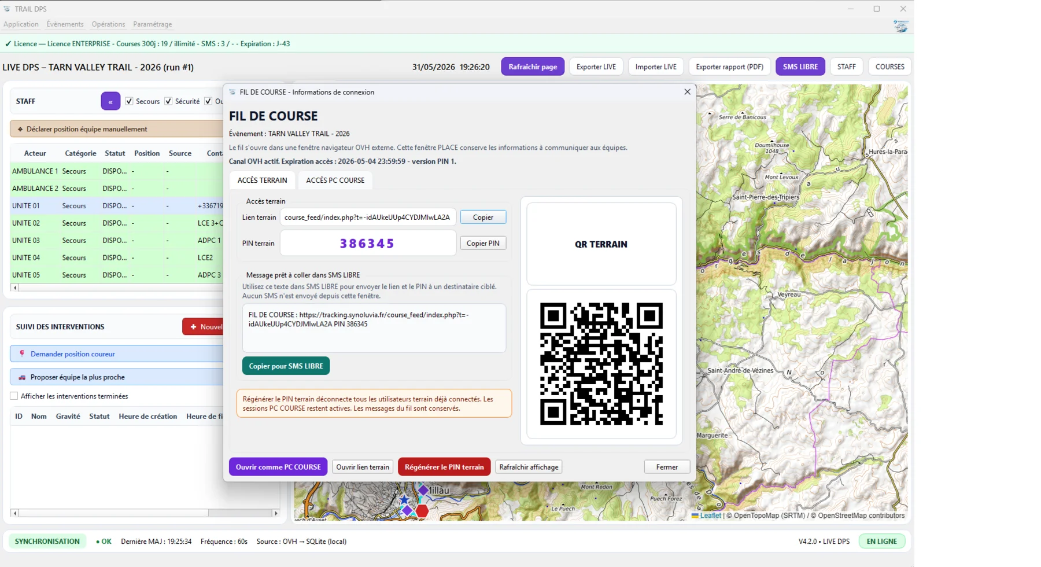Select the UNITE 01 row
The width and height of the screenshot is (1041, 567).
[x=117, y=206]
